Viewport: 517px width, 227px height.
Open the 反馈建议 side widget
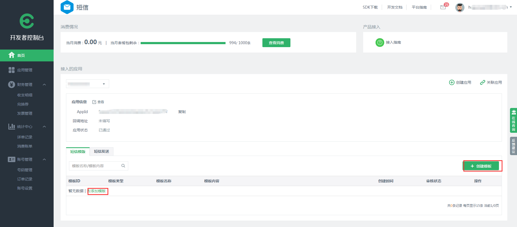[x=513, y=146]
